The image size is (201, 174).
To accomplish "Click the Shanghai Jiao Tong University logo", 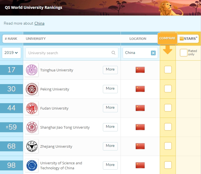I will coord(32,127).
